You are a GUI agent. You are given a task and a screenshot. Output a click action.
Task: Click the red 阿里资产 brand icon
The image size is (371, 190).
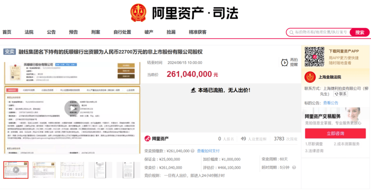click(x=148, y=139)
